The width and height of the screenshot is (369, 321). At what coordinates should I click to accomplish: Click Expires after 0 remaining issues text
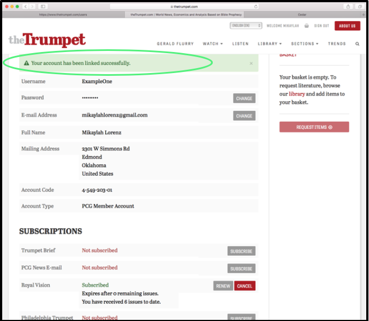click(x=120, y=293)
